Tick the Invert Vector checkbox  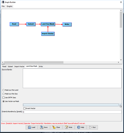[24, 108]
